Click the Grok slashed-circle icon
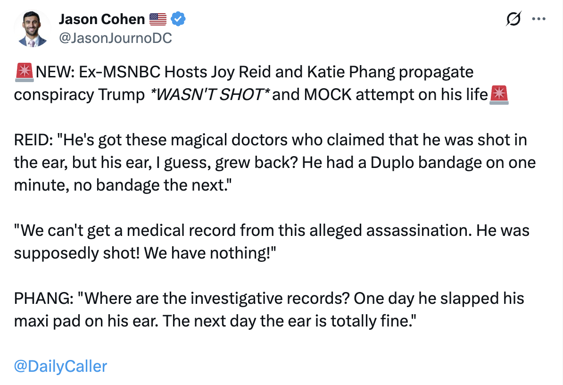Image resolution: width=563 pixels, height=385 pixels. click(x=513, y=19)
